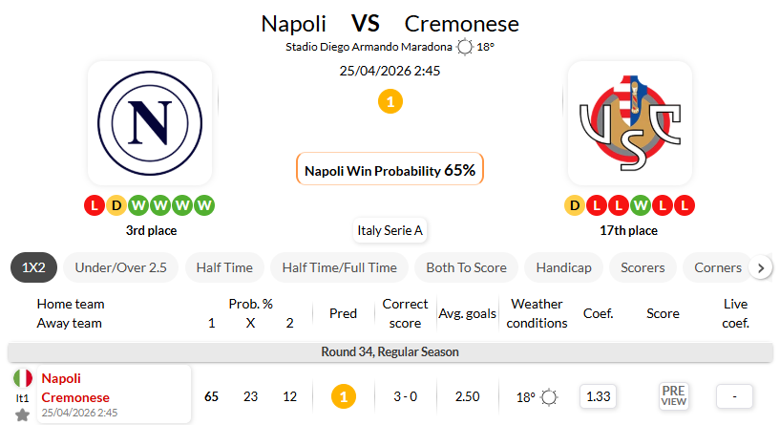Click the live coefficient dash button
780x425 pixels.
[x=735, y=396]
